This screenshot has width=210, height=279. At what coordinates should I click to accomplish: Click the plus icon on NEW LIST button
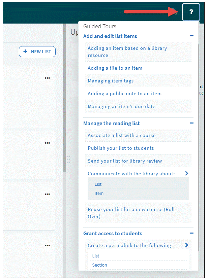coord(26,51)
